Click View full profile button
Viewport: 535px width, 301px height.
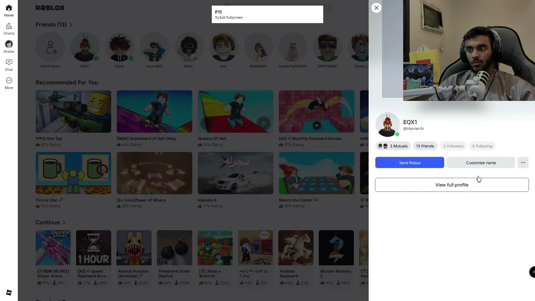pyautogui.click(x=452, y=185)
